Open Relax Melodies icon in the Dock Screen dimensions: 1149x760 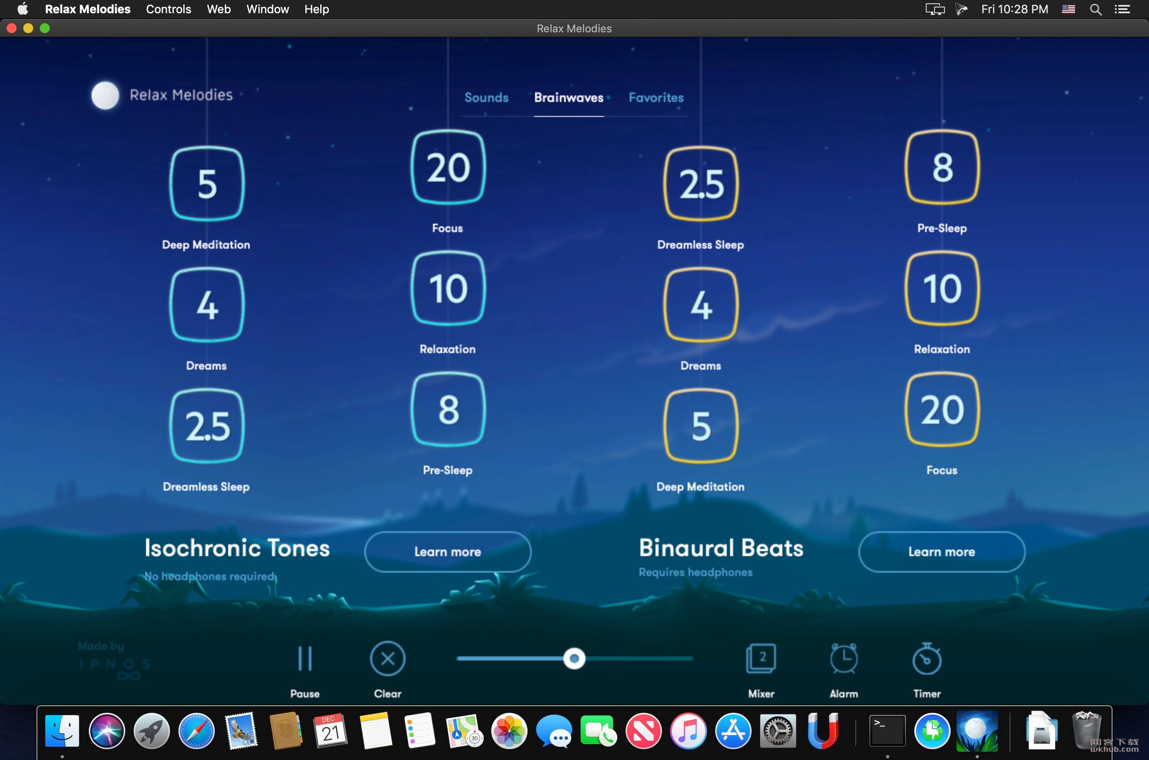point(977,731)
